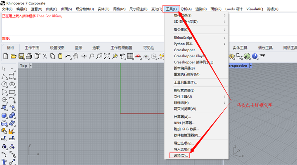This screenshot has width=297, height=165.
Task: Expand the Top viewport dropdown arrow
Action: [x=31, y=66]
